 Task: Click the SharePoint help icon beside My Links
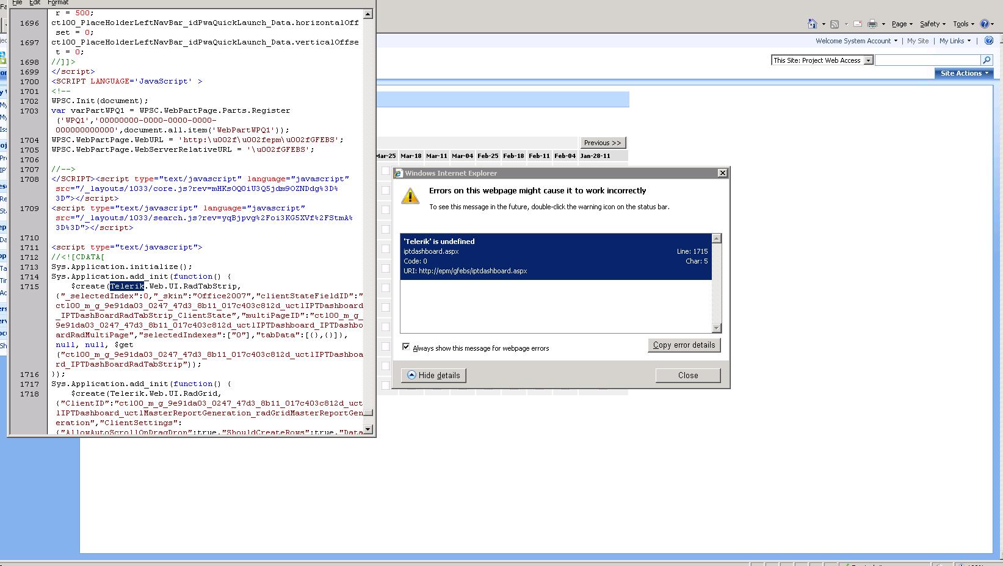click(x=989, y=41)
